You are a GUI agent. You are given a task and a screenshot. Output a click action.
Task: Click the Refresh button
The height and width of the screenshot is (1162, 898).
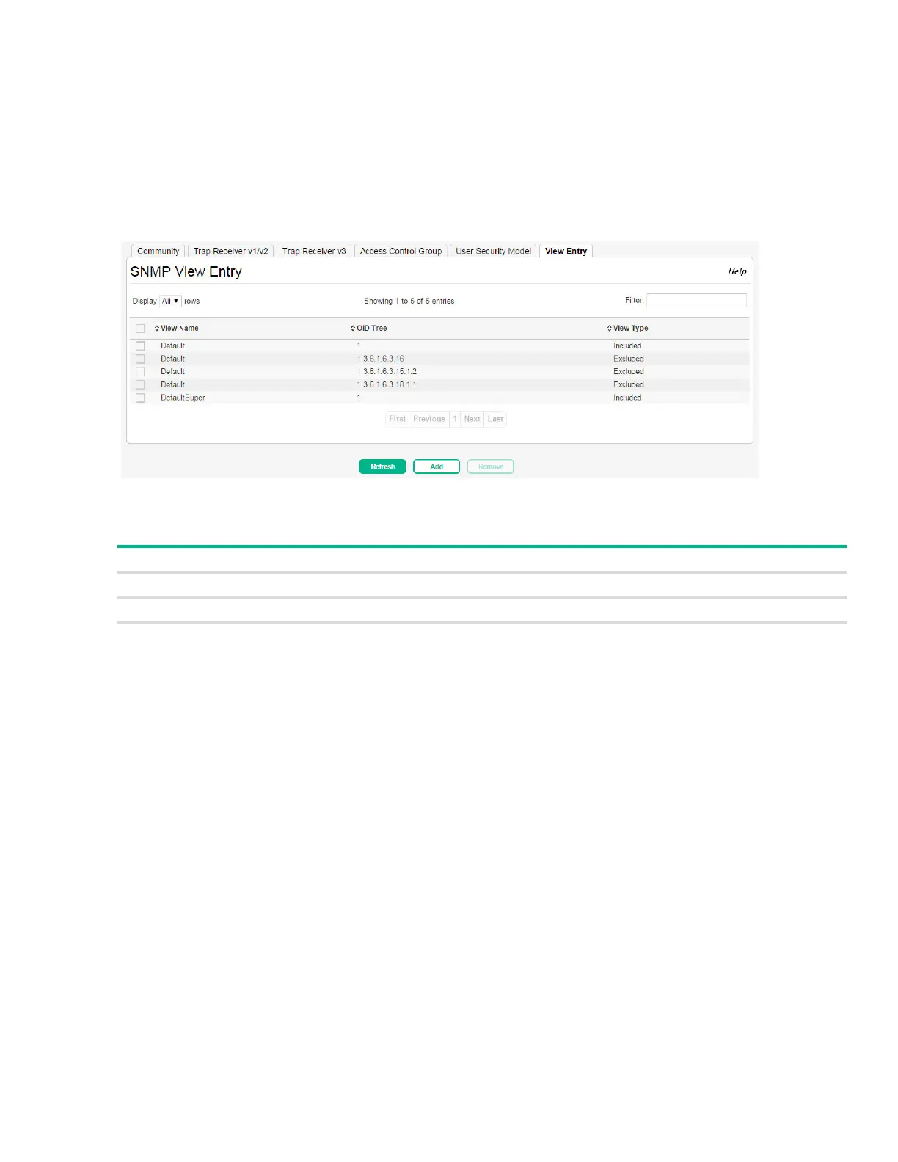pos(382,467)
